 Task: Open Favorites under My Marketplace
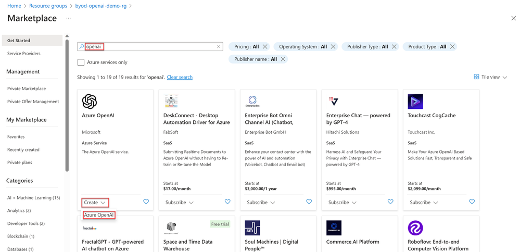pyautogui.click(x=16, y=136)
